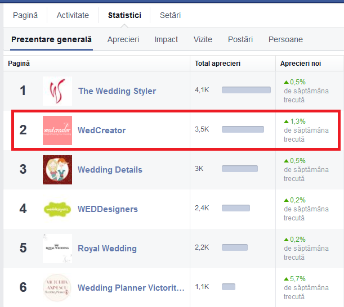Viewport: 344px width, 307px height.
Task: Open the Royal Wedding page link
Action: point(108,249)
